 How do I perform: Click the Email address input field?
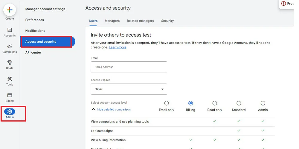click(129, 67)
